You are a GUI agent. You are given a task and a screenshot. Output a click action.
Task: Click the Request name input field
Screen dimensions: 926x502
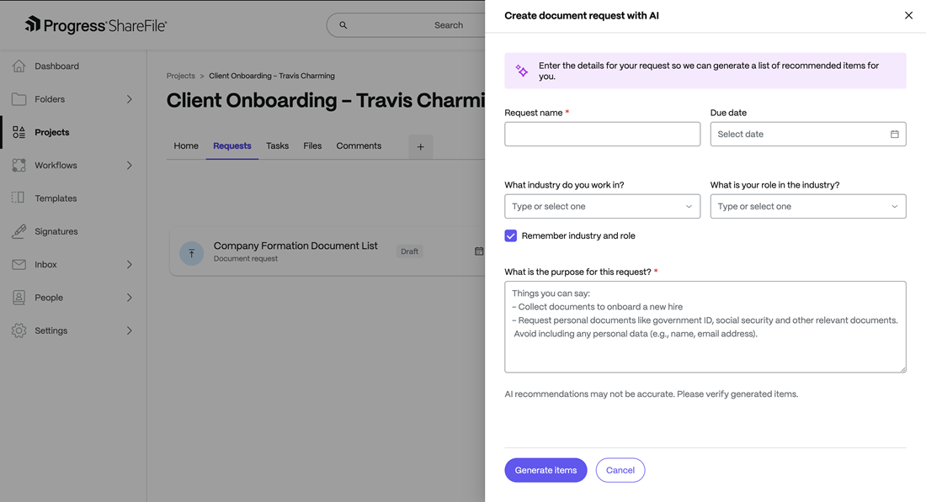(602, 135)
